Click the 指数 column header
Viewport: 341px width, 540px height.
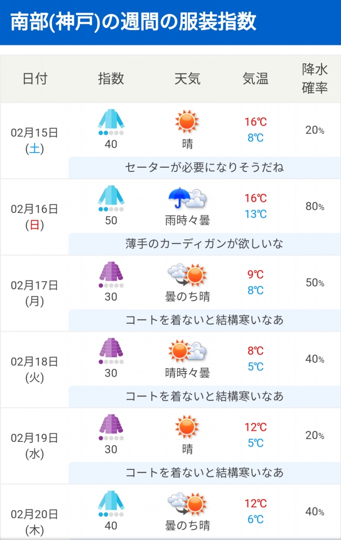(x=111, y=79)
